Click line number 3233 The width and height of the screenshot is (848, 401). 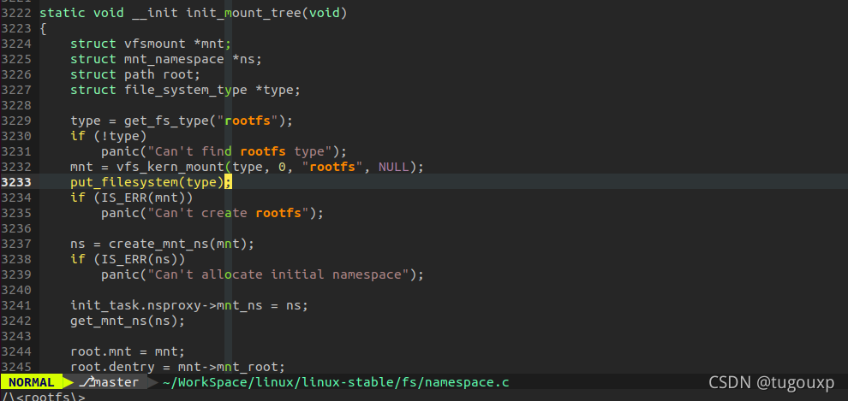click(15, 182)
